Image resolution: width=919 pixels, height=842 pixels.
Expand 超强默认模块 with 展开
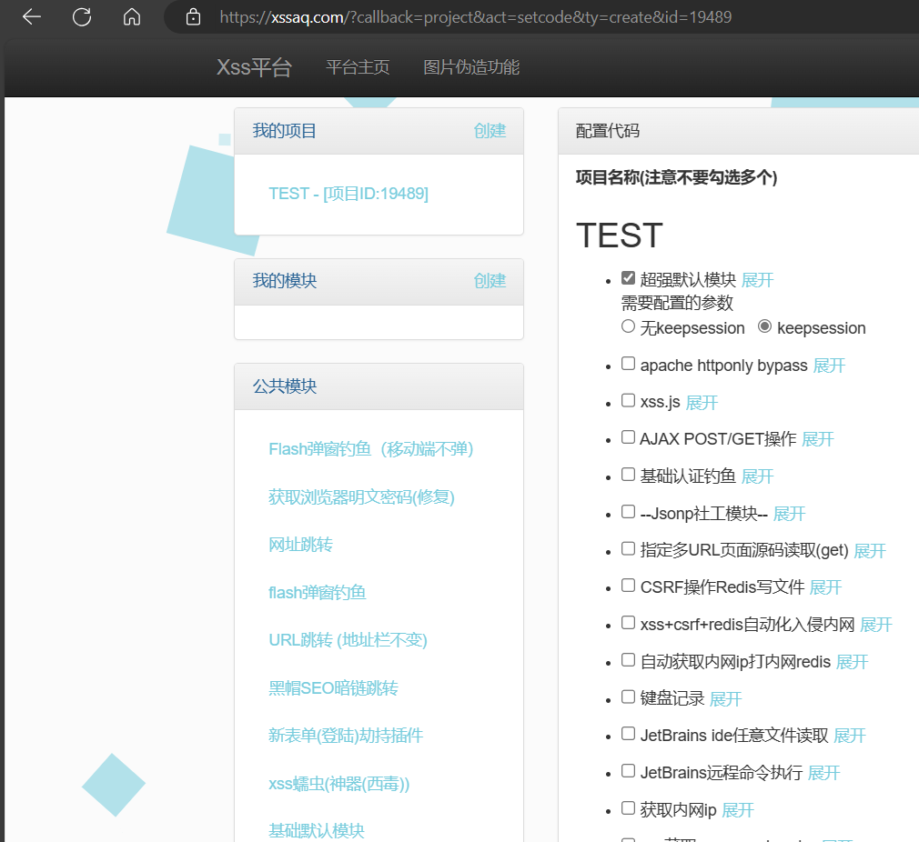[x=757, y=280]
